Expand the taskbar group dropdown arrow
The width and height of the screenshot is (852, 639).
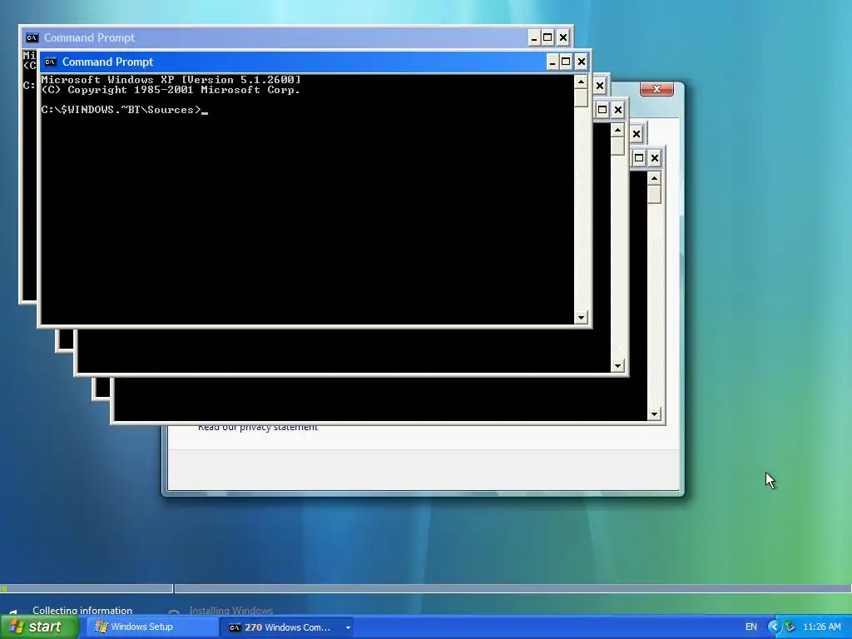click(x=348, y=627)
